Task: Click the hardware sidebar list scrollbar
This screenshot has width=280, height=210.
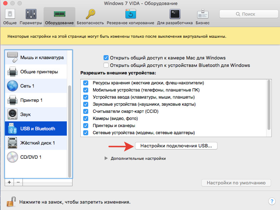Action: click(x=70, y=131)
